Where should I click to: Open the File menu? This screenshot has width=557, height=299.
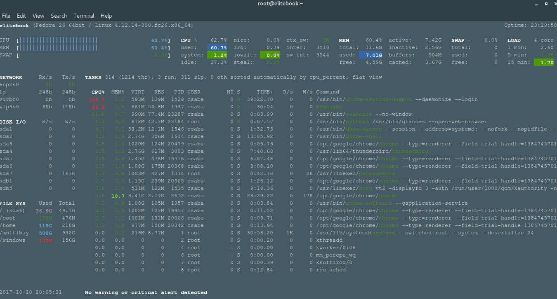(x=6, y=16)
